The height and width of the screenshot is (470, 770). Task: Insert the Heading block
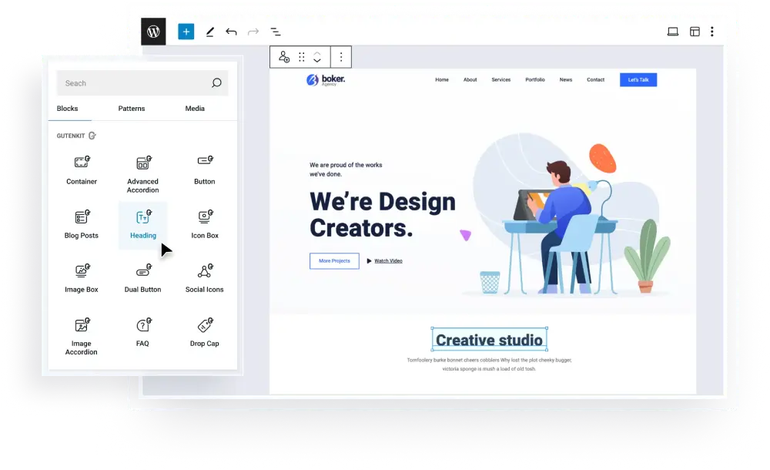[143, 225]
